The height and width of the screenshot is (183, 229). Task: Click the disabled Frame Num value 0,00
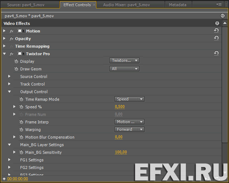click(119, 114)
